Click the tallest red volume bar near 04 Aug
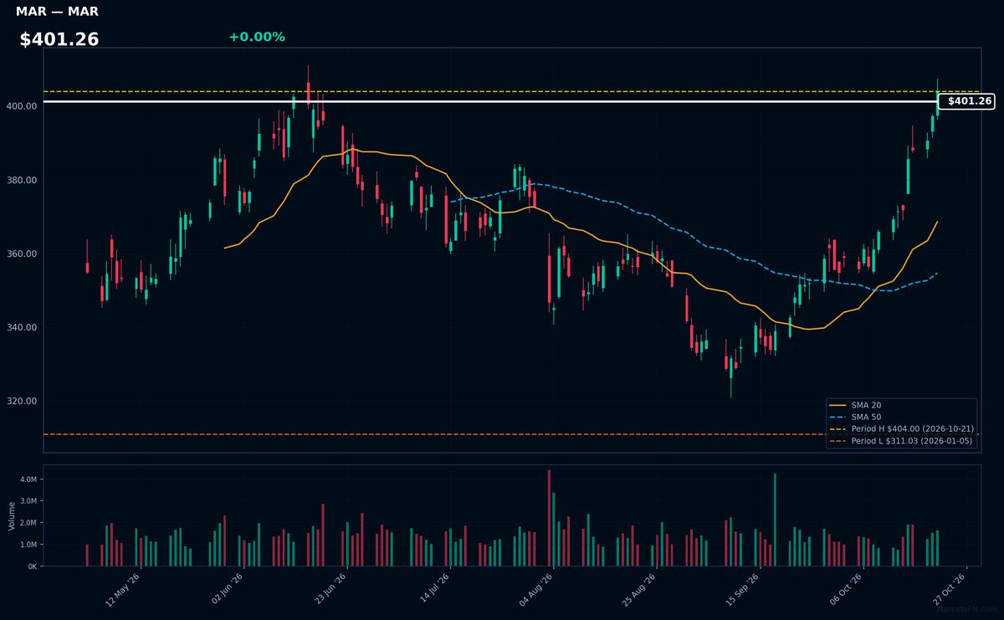 [x=549, y=518]
